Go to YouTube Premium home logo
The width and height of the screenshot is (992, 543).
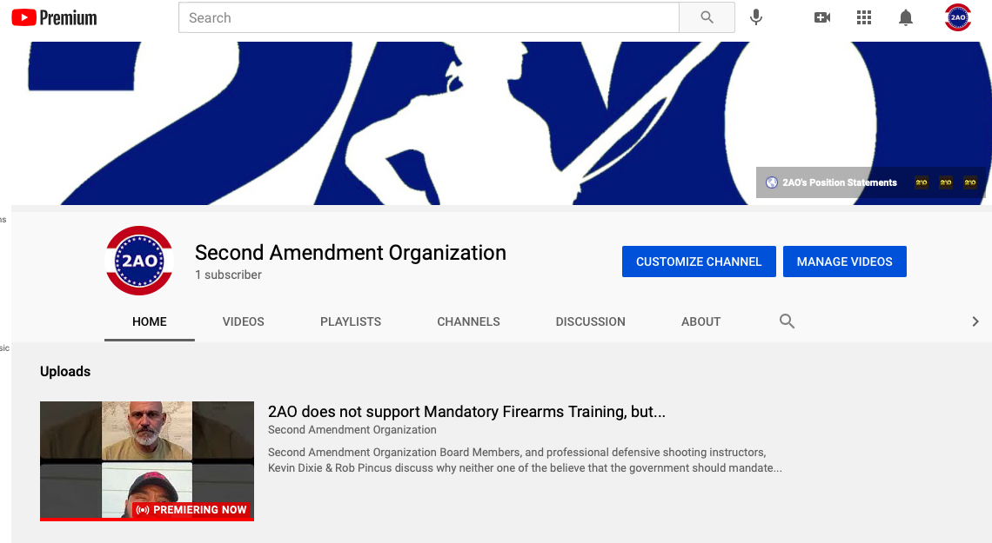pyautogui.click(x=55, y=17)
